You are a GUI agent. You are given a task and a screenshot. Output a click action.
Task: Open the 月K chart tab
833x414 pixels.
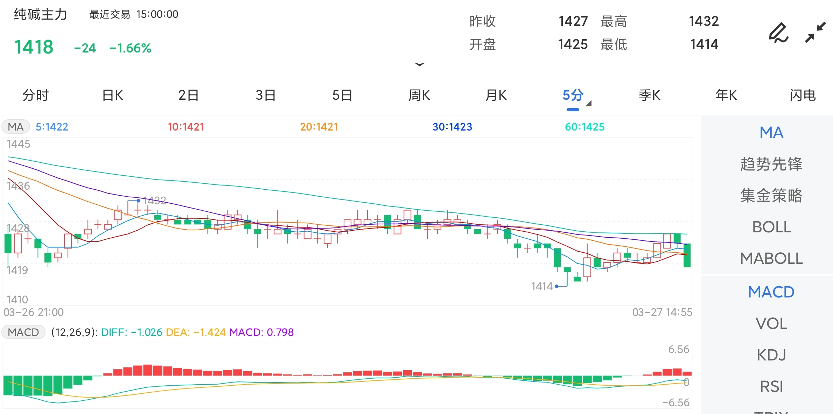point(496,95)
